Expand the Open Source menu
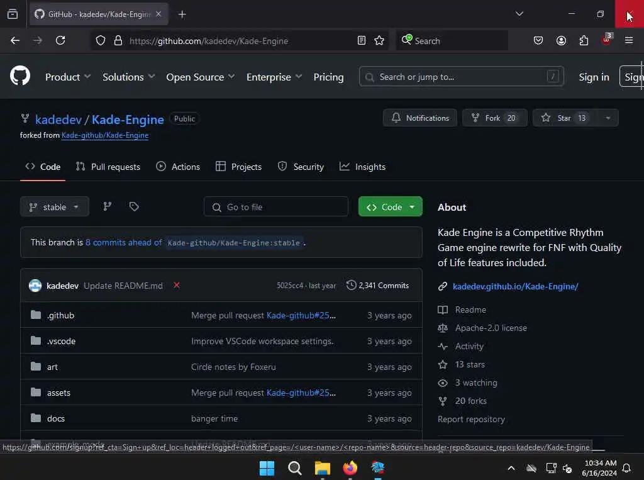 [201, 77]
